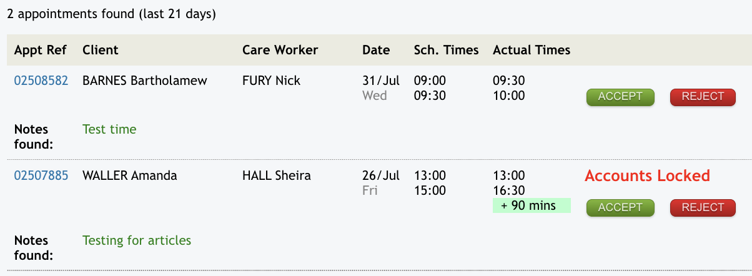Screen dimensions: 752x276
Task: Select the Actual Times column header
Action: coord(532,50)
